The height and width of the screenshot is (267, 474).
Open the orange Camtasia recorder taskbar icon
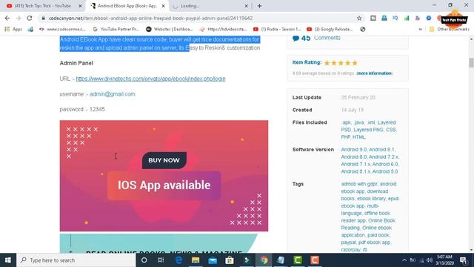[x=315, y=260]
